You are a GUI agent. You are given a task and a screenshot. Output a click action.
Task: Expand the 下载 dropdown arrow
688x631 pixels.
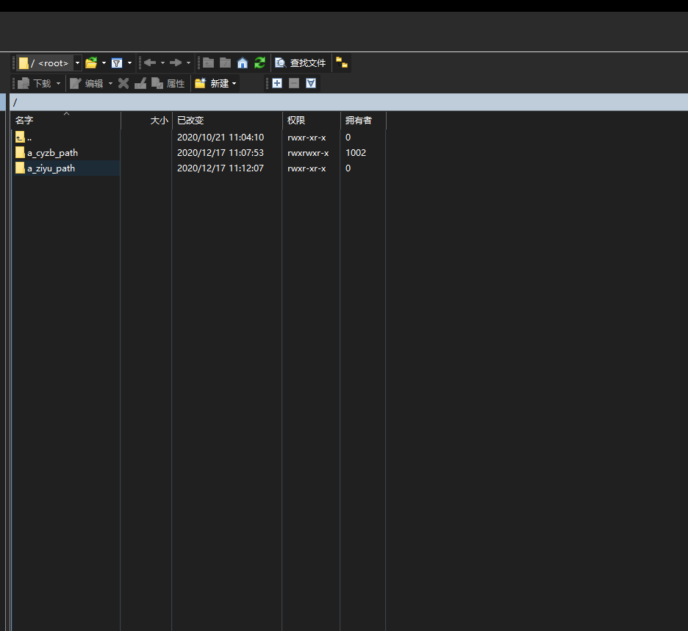(58, 84)
